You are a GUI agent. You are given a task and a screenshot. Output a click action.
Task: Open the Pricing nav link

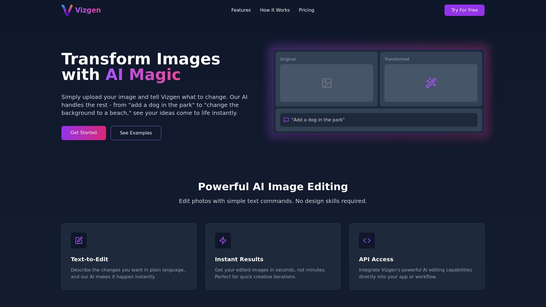coord(306,10)
